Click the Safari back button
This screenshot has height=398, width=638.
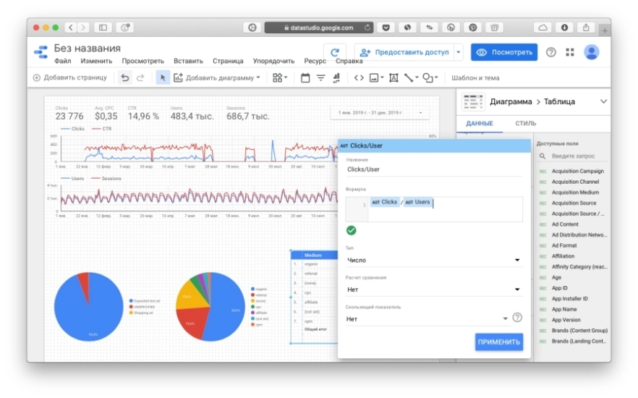coord(71,27)
